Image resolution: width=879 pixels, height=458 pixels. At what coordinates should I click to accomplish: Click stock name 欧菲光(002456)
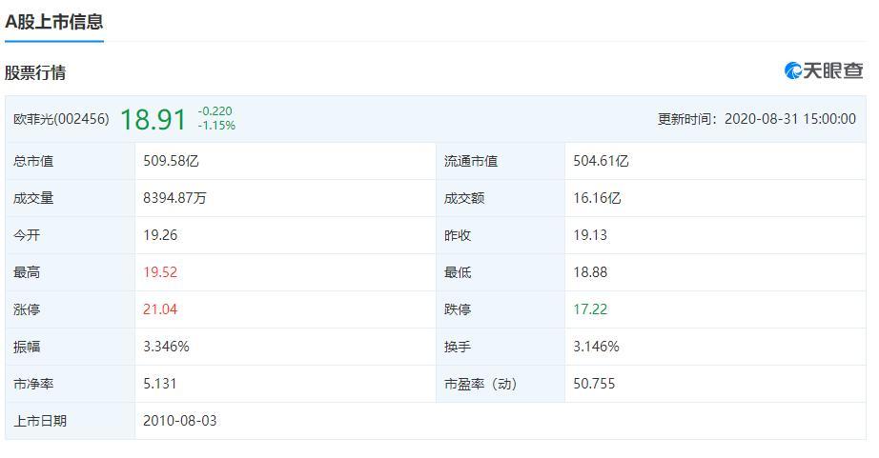pyautogui.click(x=61, y=119)
